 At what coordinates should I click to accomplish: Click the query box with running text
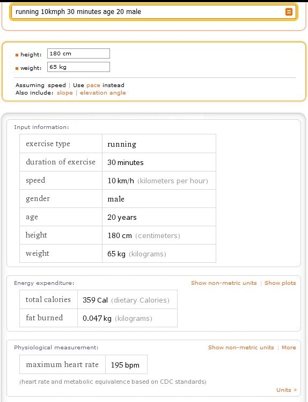153,12
